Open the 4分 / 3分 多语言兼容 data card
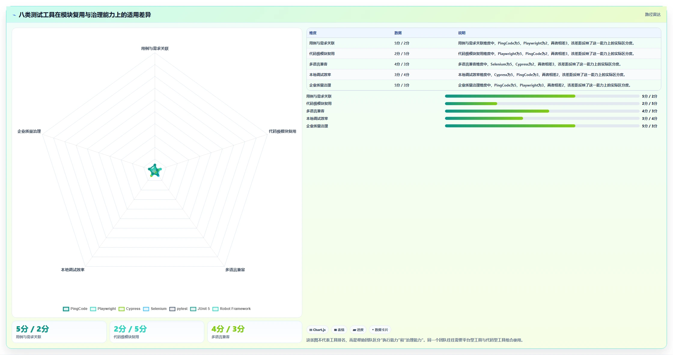The height and width of the screenshot is (355, 673). tap(254, 332)
